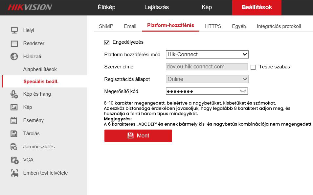The image size is (313, 195).
Task: Click the Rendszer window icon
Action: pos(14,43)
